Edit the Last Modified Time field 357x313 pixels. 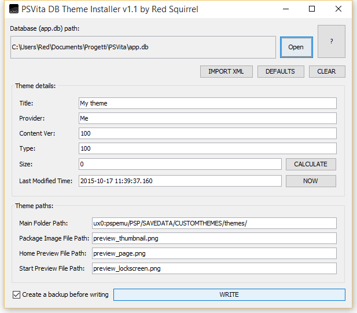[x=180, y=181]
